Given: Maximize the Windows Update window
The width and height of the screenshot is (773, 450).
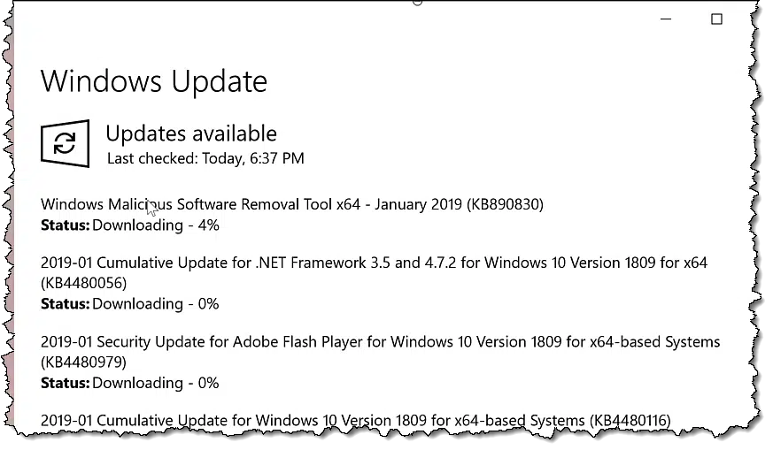Looking at the screenshot, I should [x=716, y=19].
